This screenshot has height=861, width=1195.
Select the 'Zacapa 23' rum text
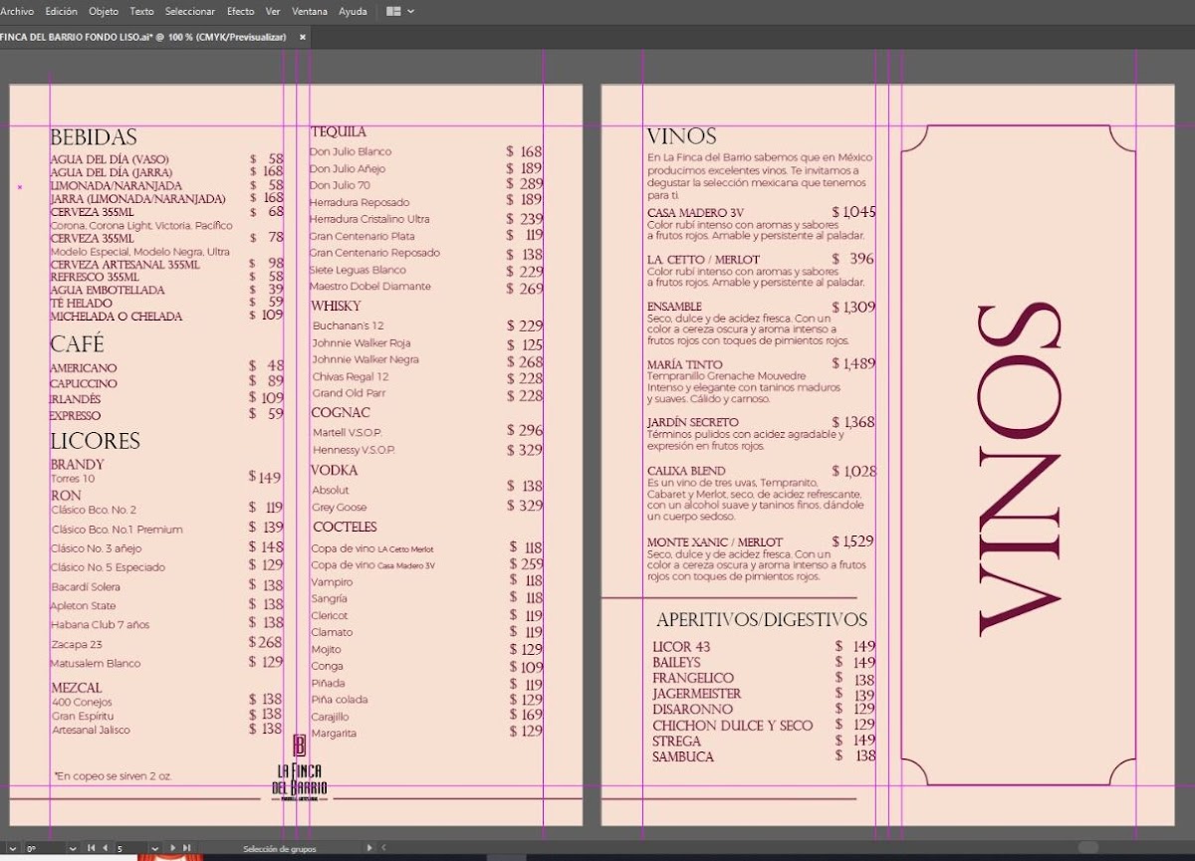[78, 644]
